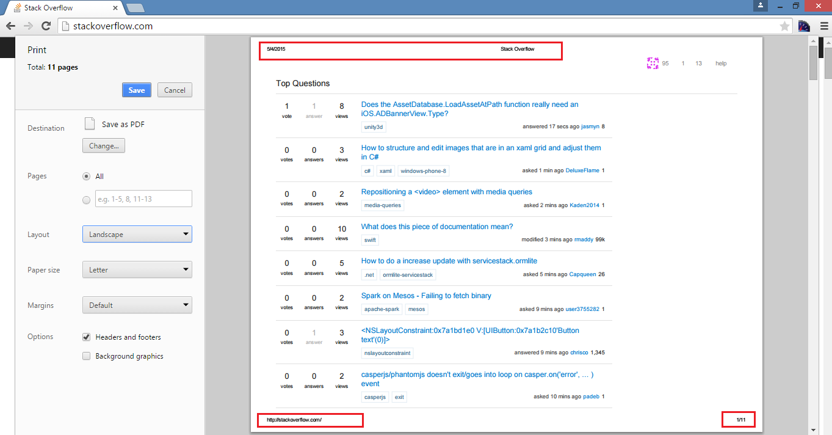Image resolution: width=832 pixels, height=435 pixels.
Task: Click the exit tag
Action: (399, 397)
